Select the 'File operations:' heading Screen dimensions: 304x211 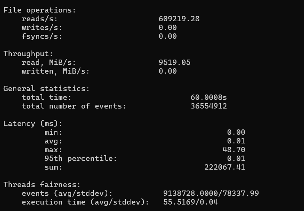pos(40,10)
